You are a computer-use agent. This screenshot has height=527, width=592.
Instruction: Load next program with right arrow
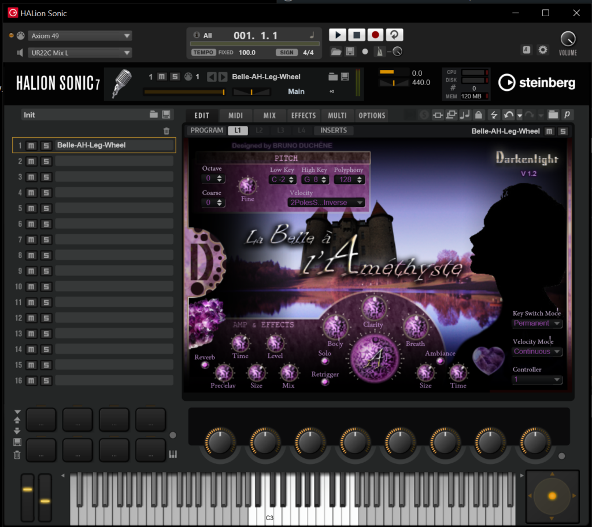[x=223, y=77]
